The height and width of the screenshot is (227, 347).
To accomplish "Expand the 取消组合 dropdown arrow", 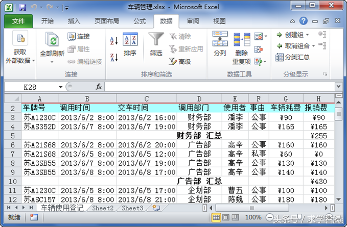I will (x=313, y=46).
